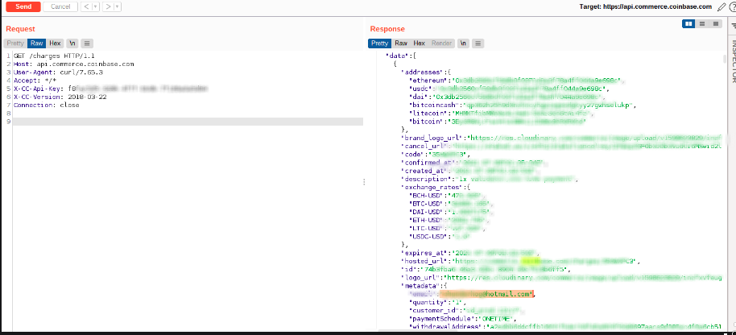This screenshot has height=335, width=736.
Task: Click the "ethereum" address line
Action: tap(516, 81)
